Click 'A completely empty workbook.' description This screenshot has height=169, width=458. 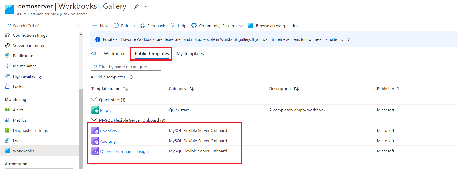click(298, 110)
